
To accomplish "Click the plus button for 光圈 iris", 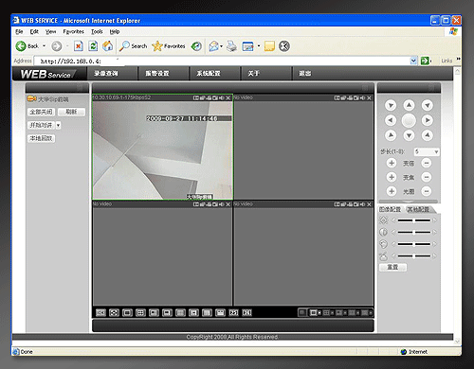I will pos(392,191).
